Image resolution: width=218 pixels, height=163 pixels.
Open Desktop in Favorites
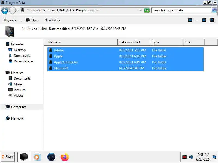[20, 50]
